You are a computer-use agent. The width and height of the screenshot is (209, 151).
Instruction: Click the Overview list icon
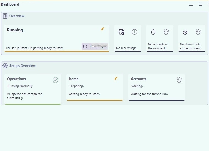5,16
